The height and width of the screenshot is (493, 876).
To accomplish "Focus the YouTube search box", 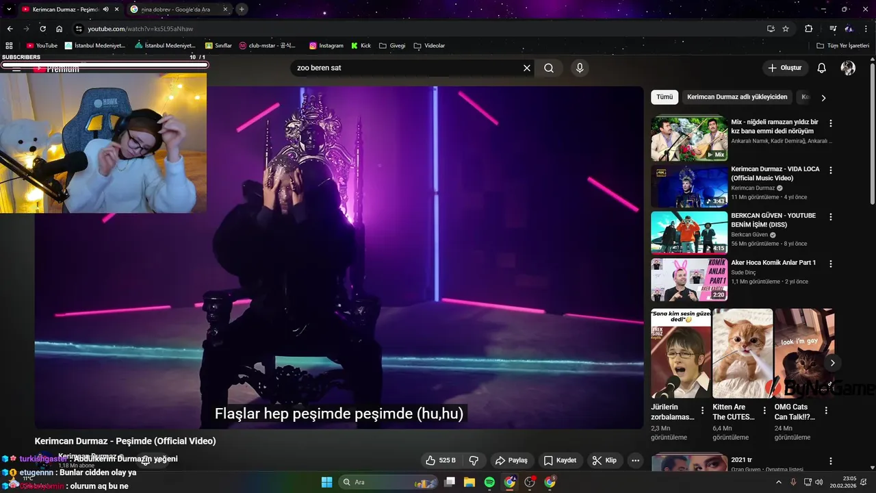I will (407, 68).
